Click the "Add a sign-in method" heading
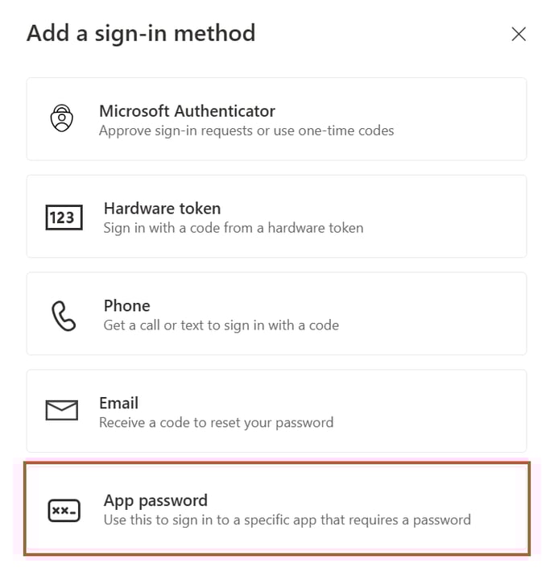Image resolution: width=554 pixels, height=584 pixels. [141, 33]
